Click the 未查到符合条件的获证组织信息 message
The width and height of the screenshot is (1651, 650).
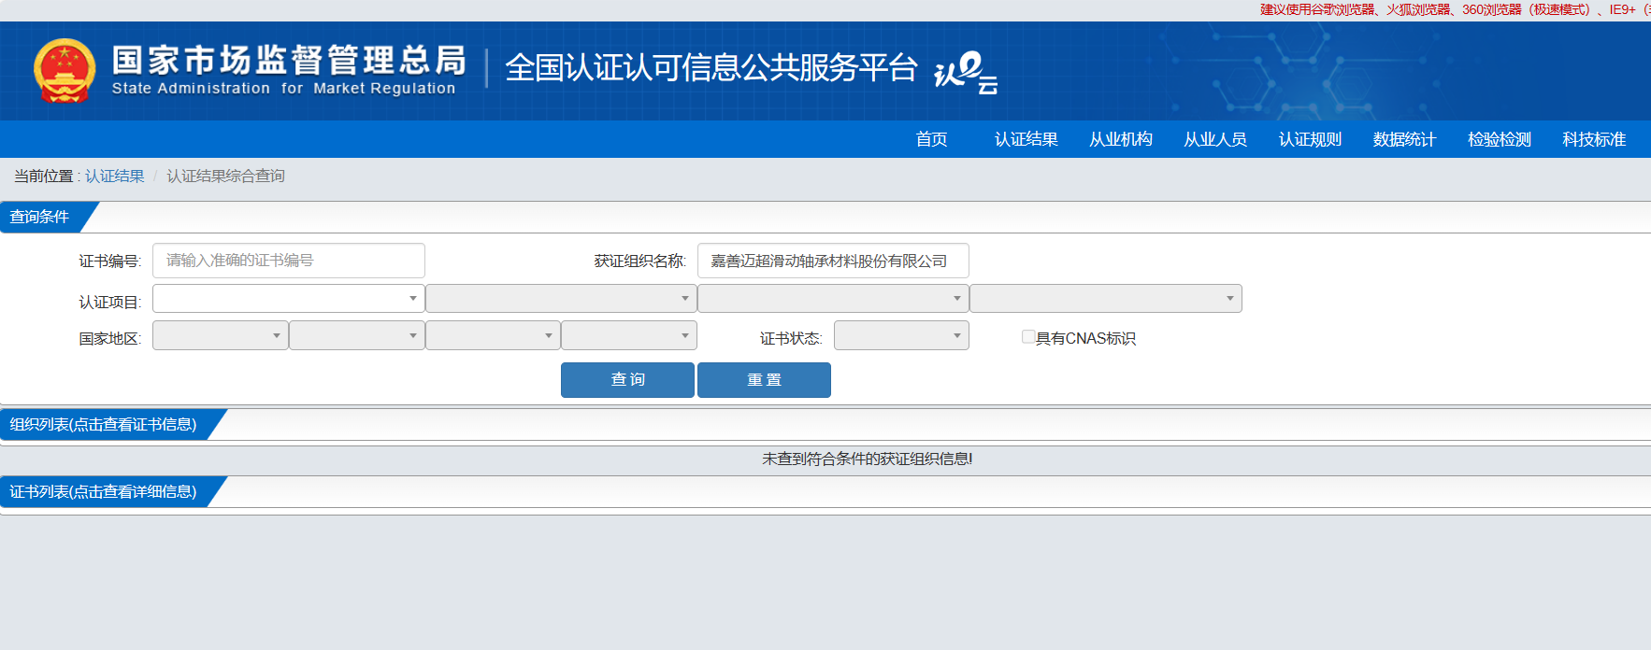pyautogui.click(x=867, y=459)
